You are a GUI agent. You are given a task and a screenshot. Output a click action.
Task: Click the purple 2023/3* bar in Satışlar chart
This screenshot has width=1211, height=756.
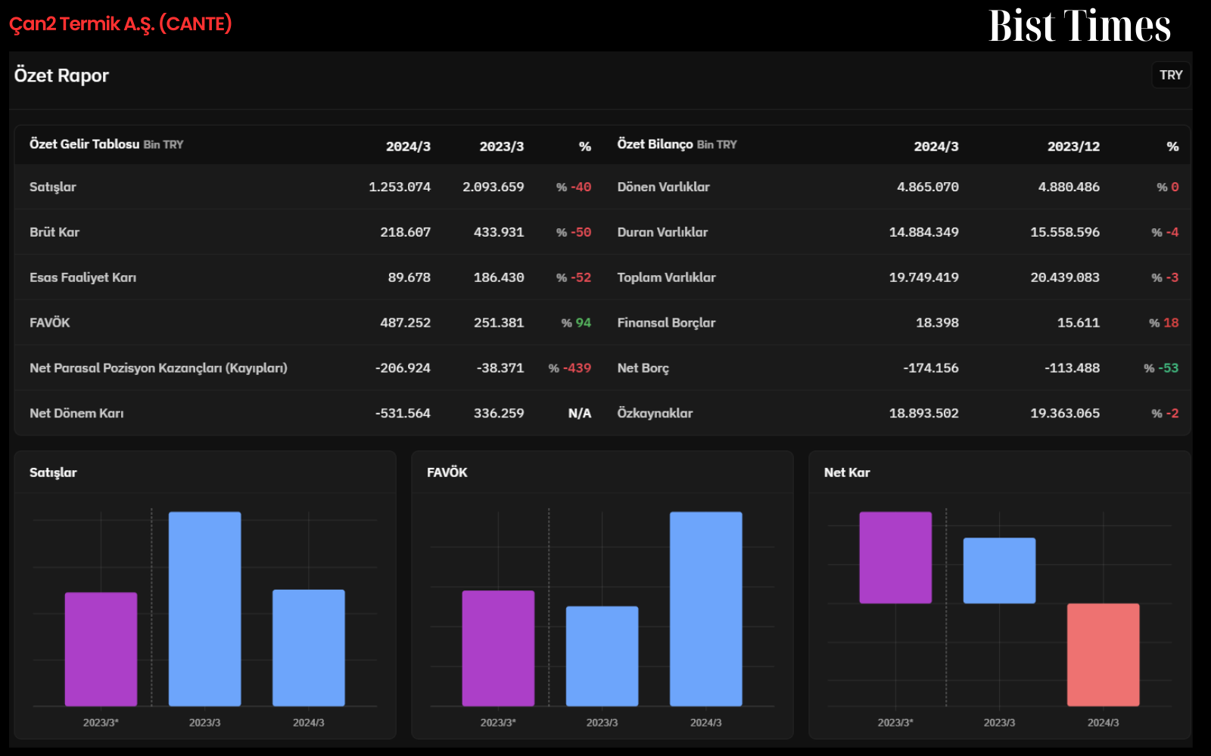pyautogui.click(x=101, y=649)
